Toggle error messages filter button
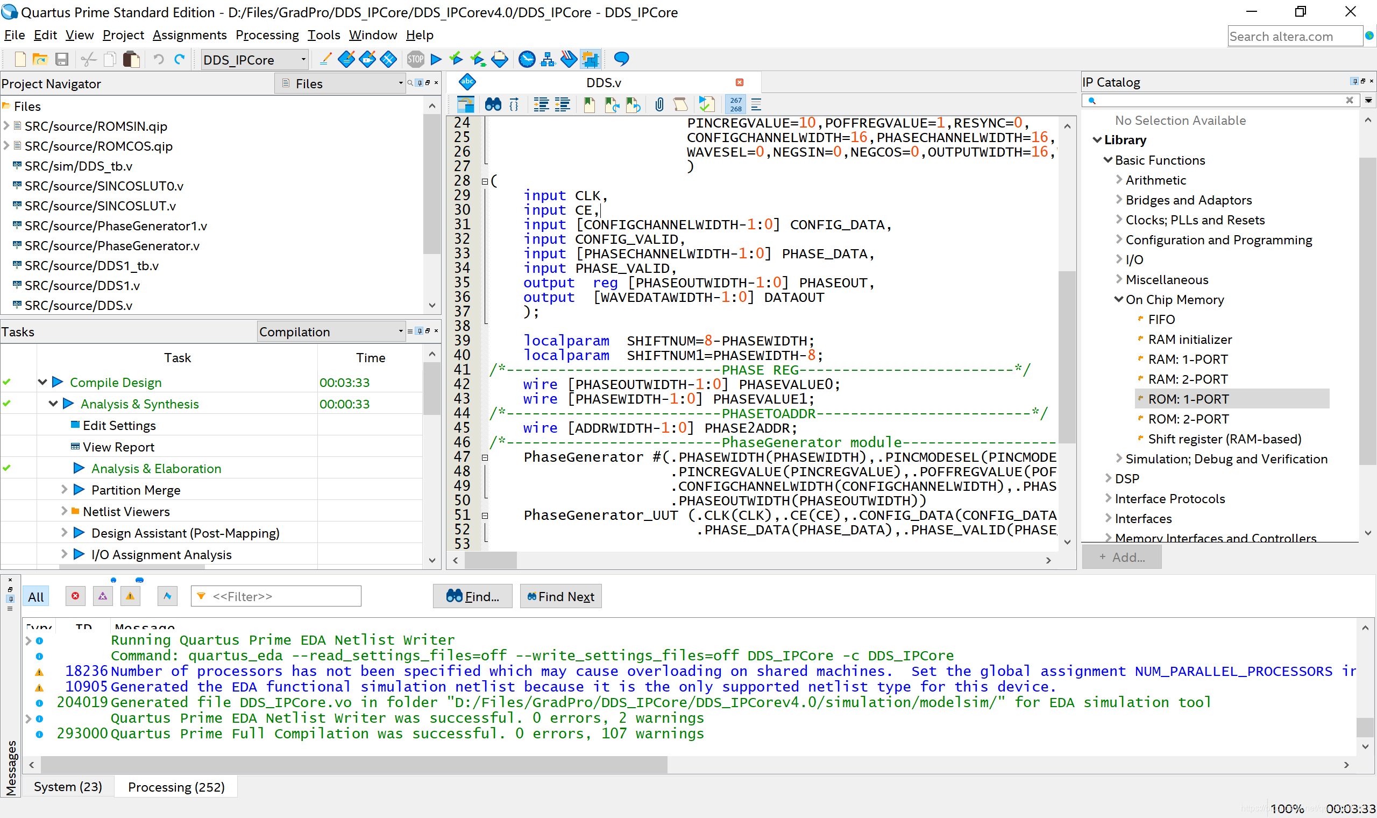The image size is (1377, 818). click(x=75, y=596)
